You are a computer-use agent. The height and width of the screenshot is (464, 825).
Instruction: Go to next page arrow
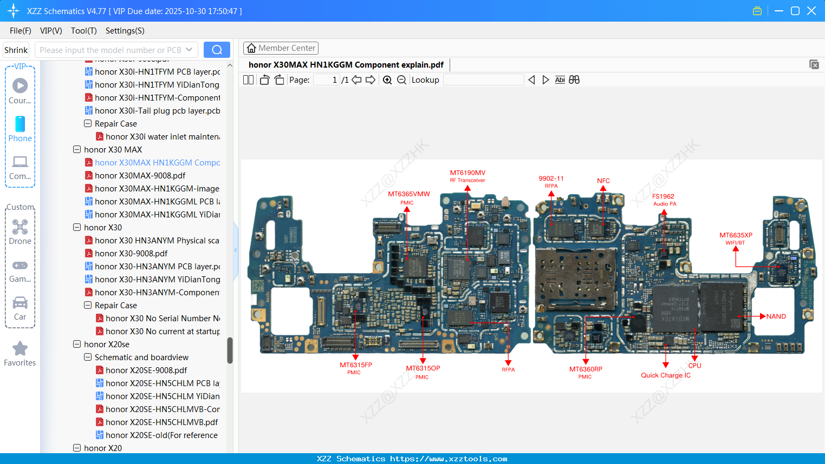371,79
